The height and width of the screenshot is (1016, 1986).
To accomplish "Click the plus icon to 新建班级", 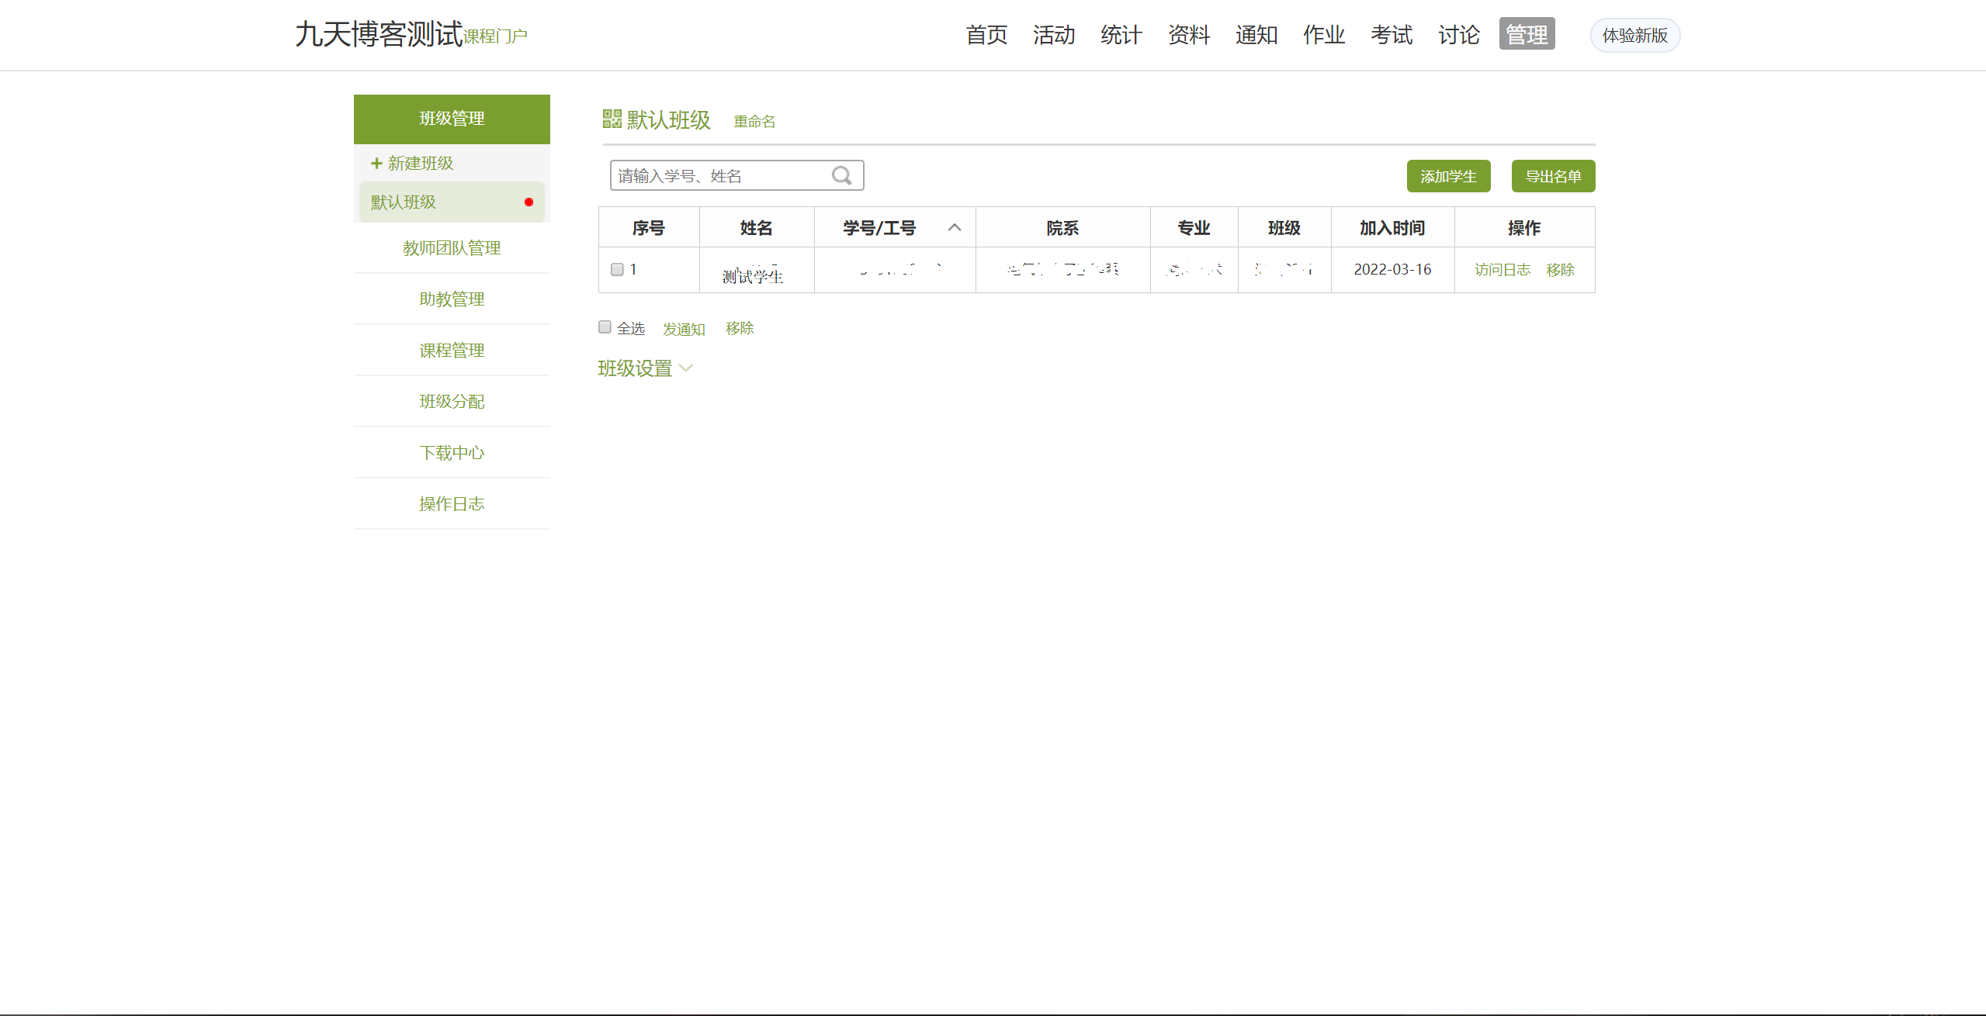I will pos(375,163).
